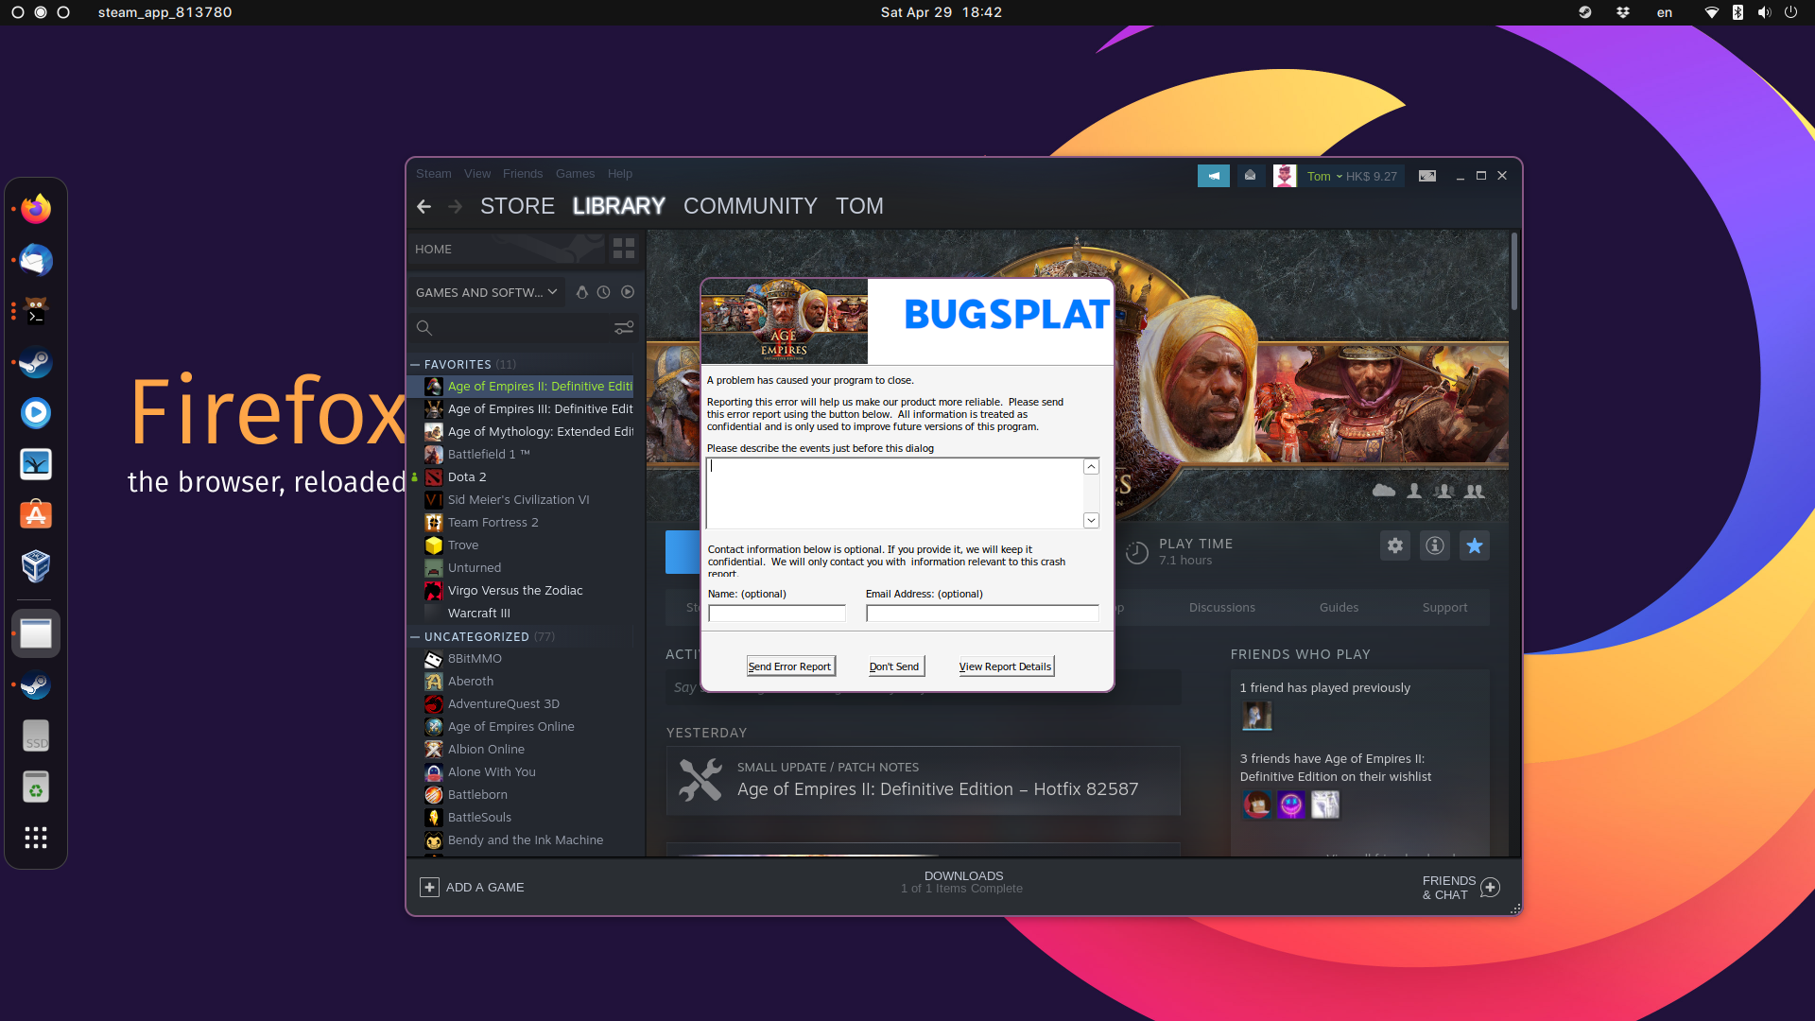Click the Steam main page scrollbar
1815x1021 pixels.
point(1514,272)
